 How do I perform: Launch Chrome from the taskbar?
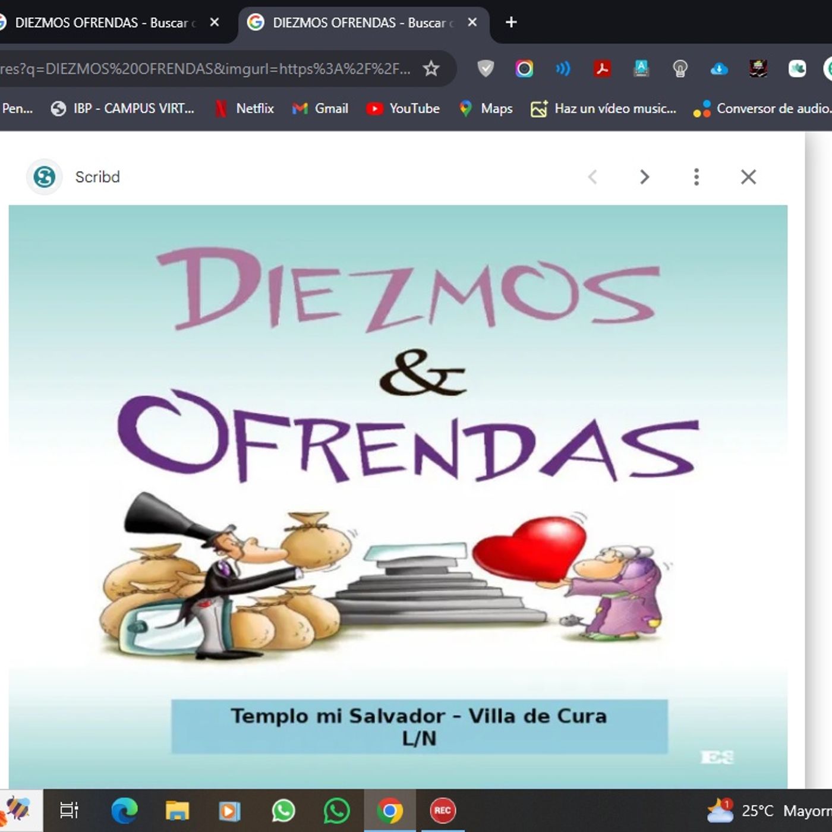tap(390, 809)
